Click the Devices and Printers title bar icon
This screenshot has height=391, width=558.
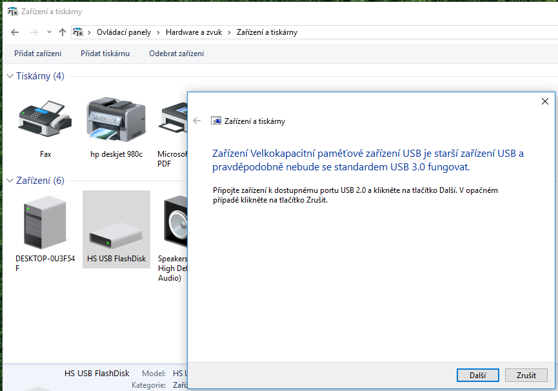point(12,12)
